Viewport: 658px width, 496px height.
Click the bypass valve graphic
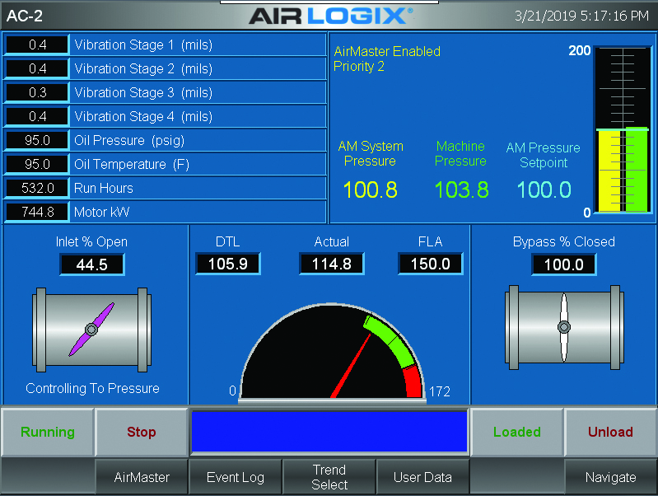pyautogui.click(x=564, y=327)
